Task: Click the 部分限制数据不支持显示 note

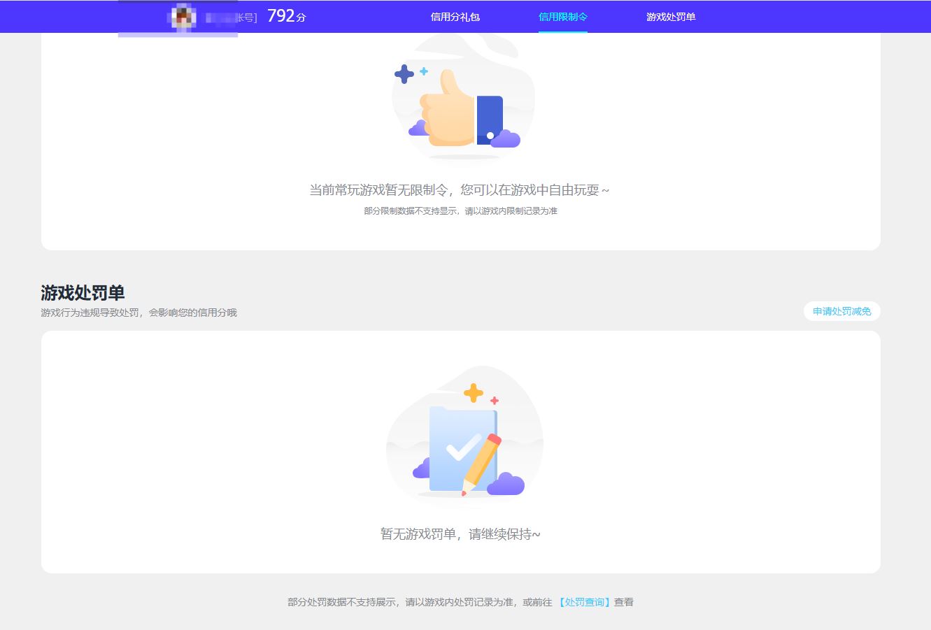Action: (460, 211)
